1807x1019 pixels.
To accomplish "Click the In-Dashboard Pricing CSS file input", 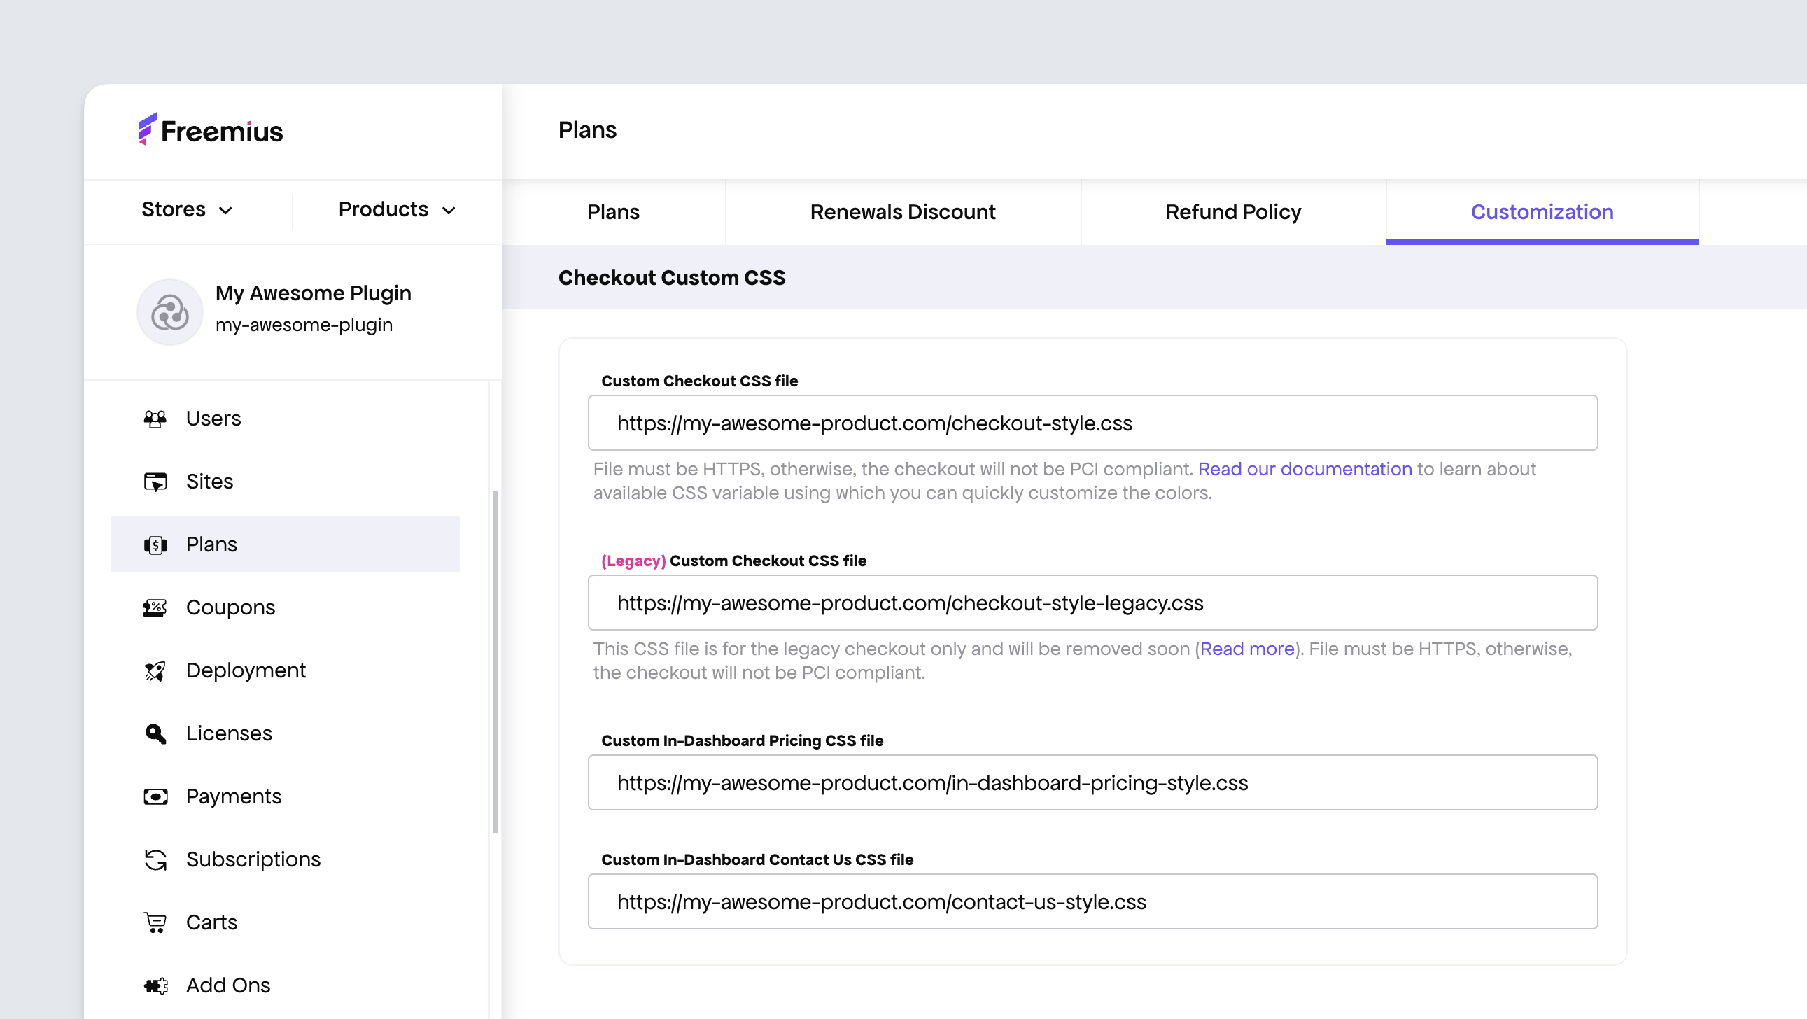I will click(1093, 782).
